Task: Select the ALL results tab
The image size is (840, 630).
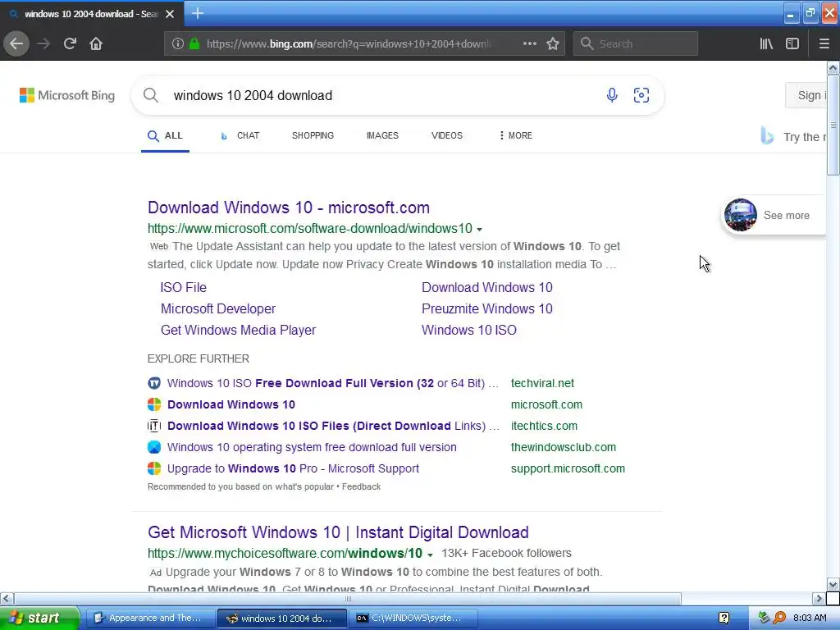Action: click(x=165, y=135)
